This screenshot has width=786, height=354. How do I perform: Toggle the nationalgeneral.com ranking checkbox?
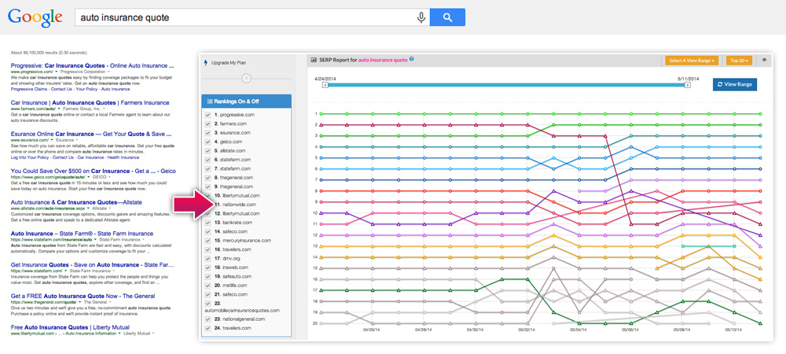208,319
